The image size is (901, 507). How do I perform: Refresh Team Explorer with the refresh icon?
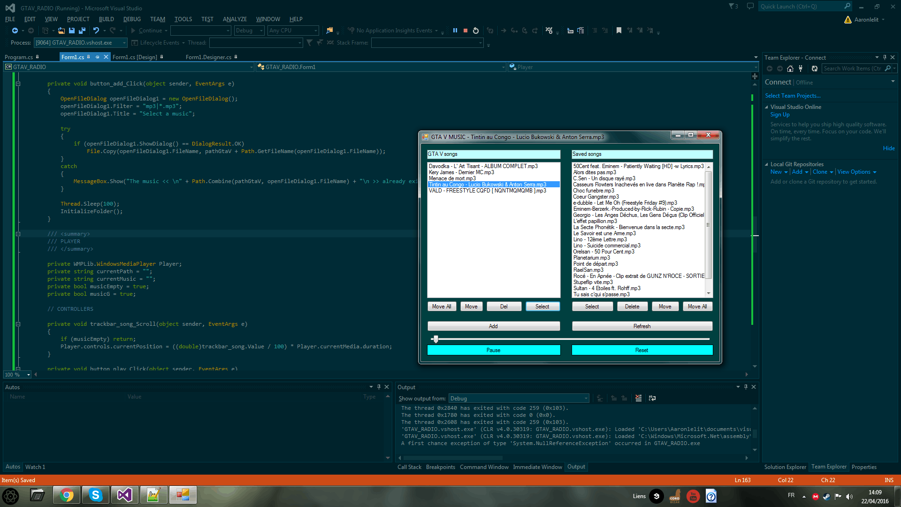click(x=815, y=69)
